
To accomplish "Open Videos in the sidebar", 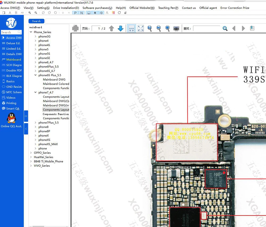I will click(11, 98).
